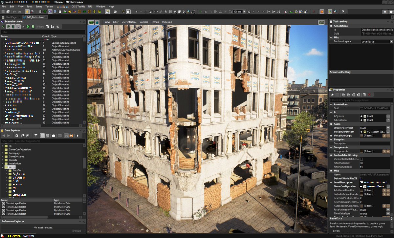The width and height of the screenshot is (394, 238).
Task: Click the back arrow in Data Explorer
Action: tap(4, 136)
